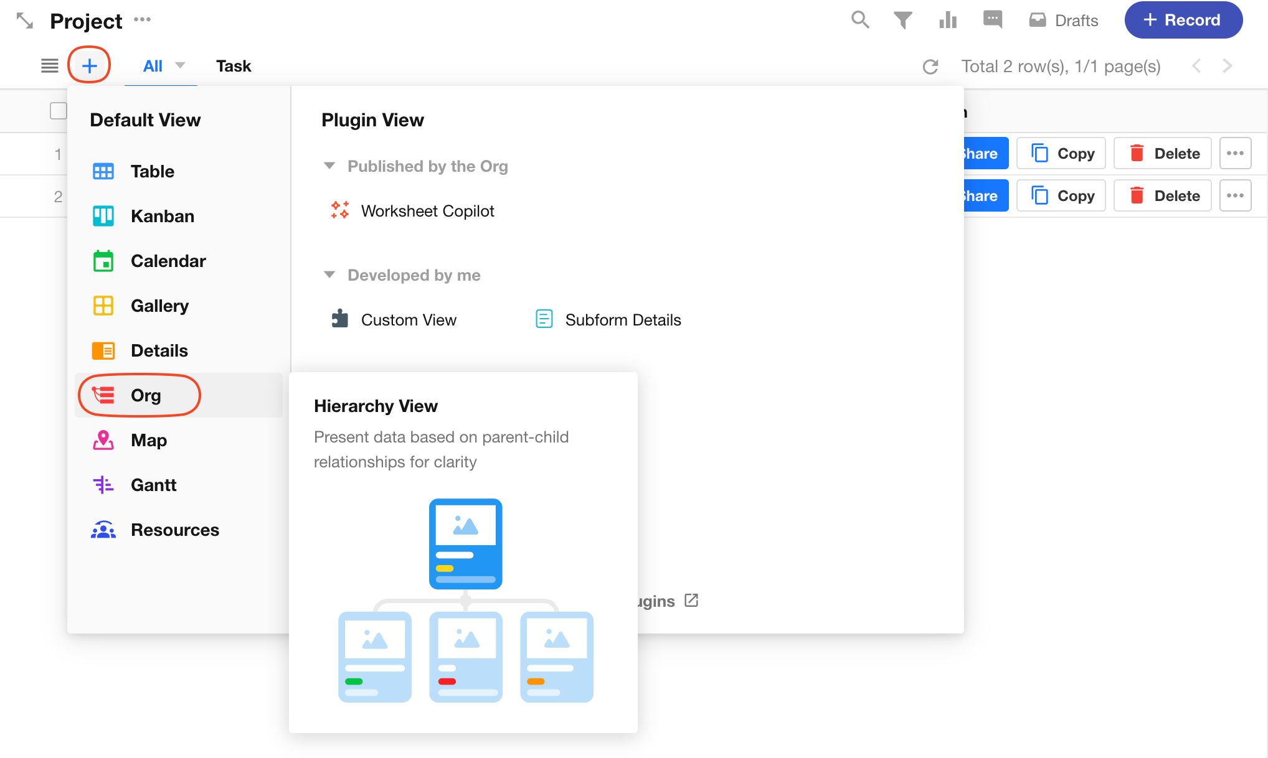Choose the Gantt view option
The width and height of the screenshot is (1268, 758).
[x=153, y=485]
